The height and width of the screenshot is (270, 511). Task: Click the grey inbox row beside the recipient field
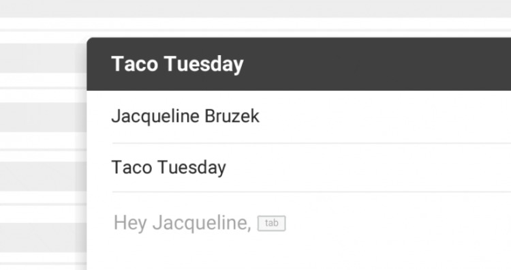tap(43, 117)
